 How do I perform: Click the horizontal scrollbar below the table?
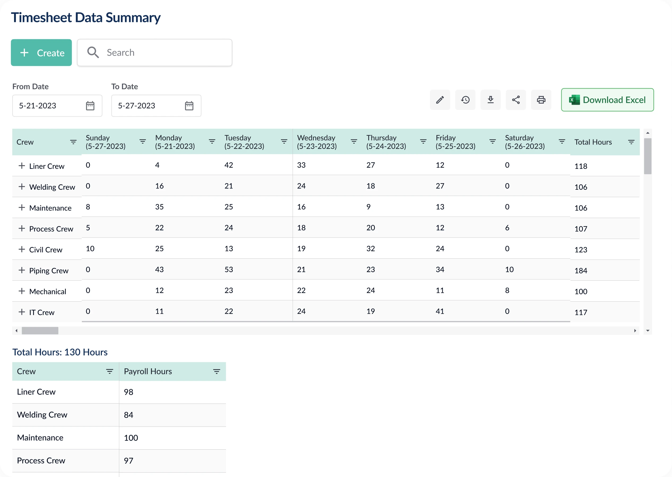tap(40, 330)
